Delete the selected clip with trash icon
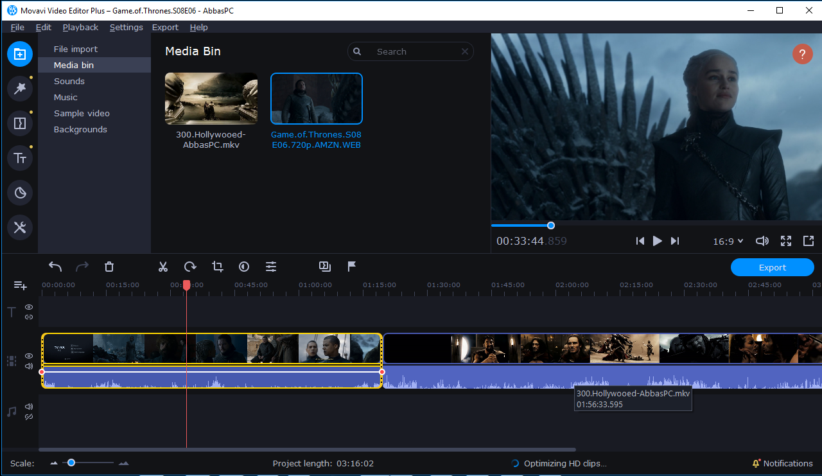Viewport: 822px width, 476px height. click(x=109, y=267)
